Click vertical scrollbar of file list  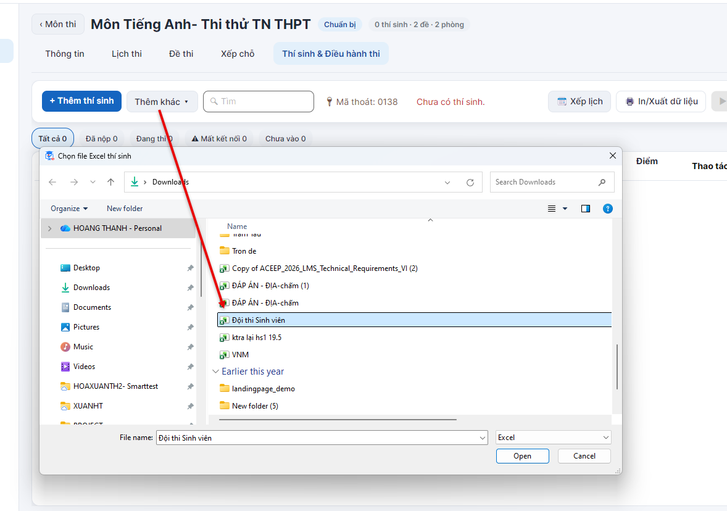pyautogui.click(x=617, y=367)
